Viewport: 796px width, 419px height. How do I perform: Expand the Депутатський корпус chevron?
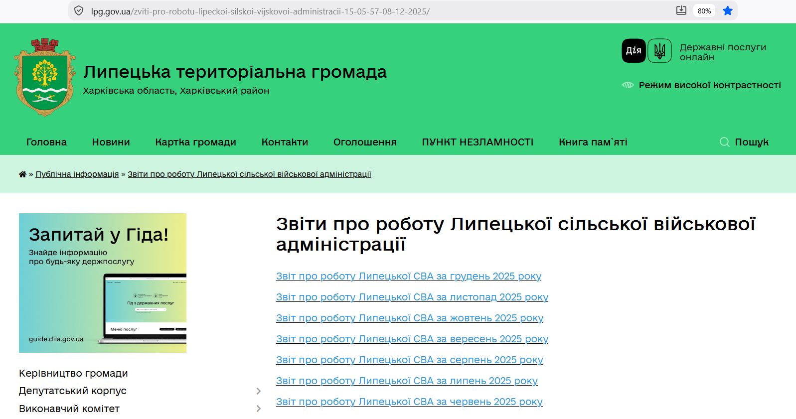[258, 391]
